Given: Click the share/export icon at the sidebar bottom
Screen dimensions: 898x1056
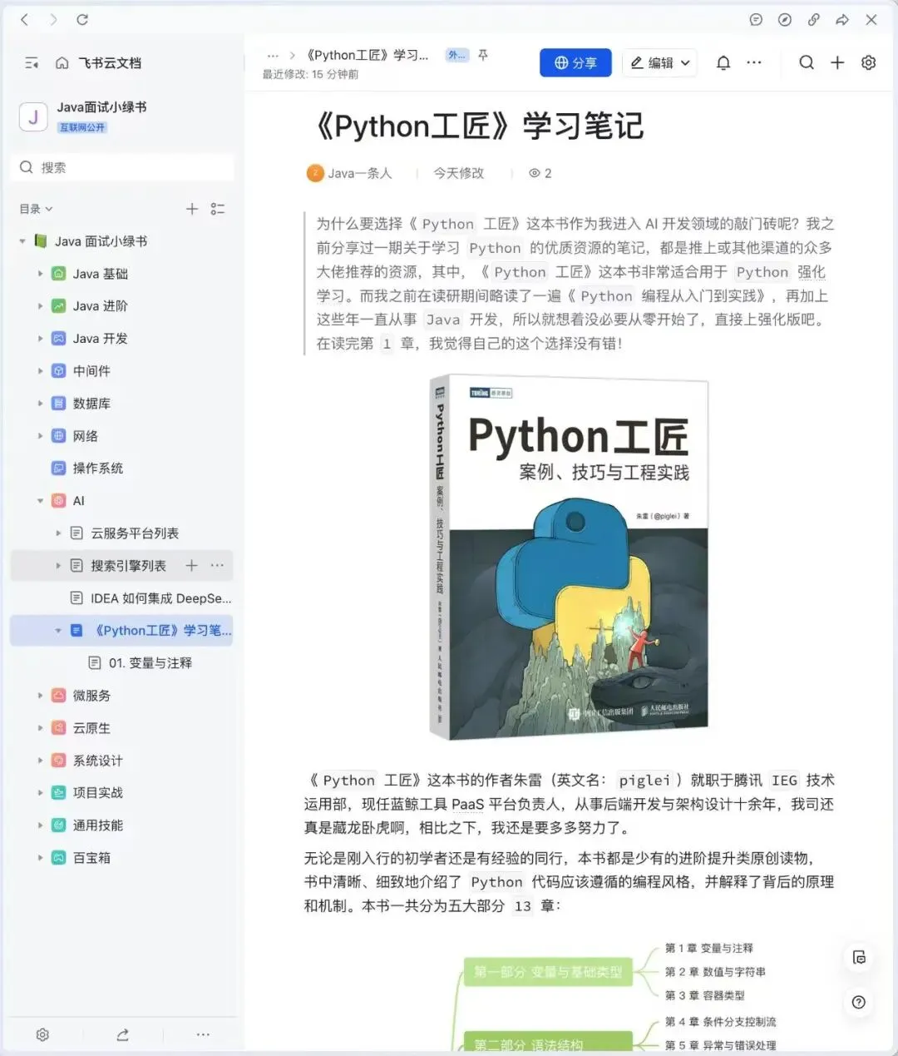Looking at the screenshot, I should pos(123,1034).
